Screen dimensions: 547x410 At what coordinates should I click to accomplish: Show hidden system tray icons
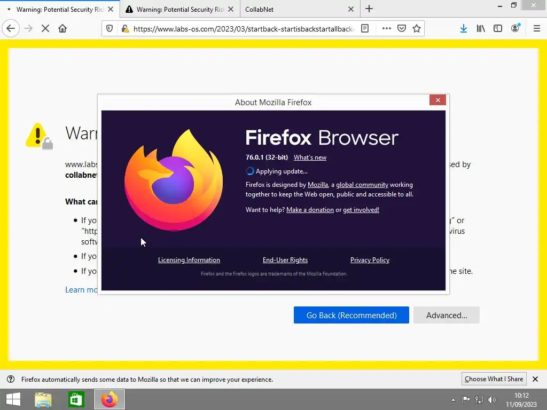pyautogui.click(x=453, y=400)
